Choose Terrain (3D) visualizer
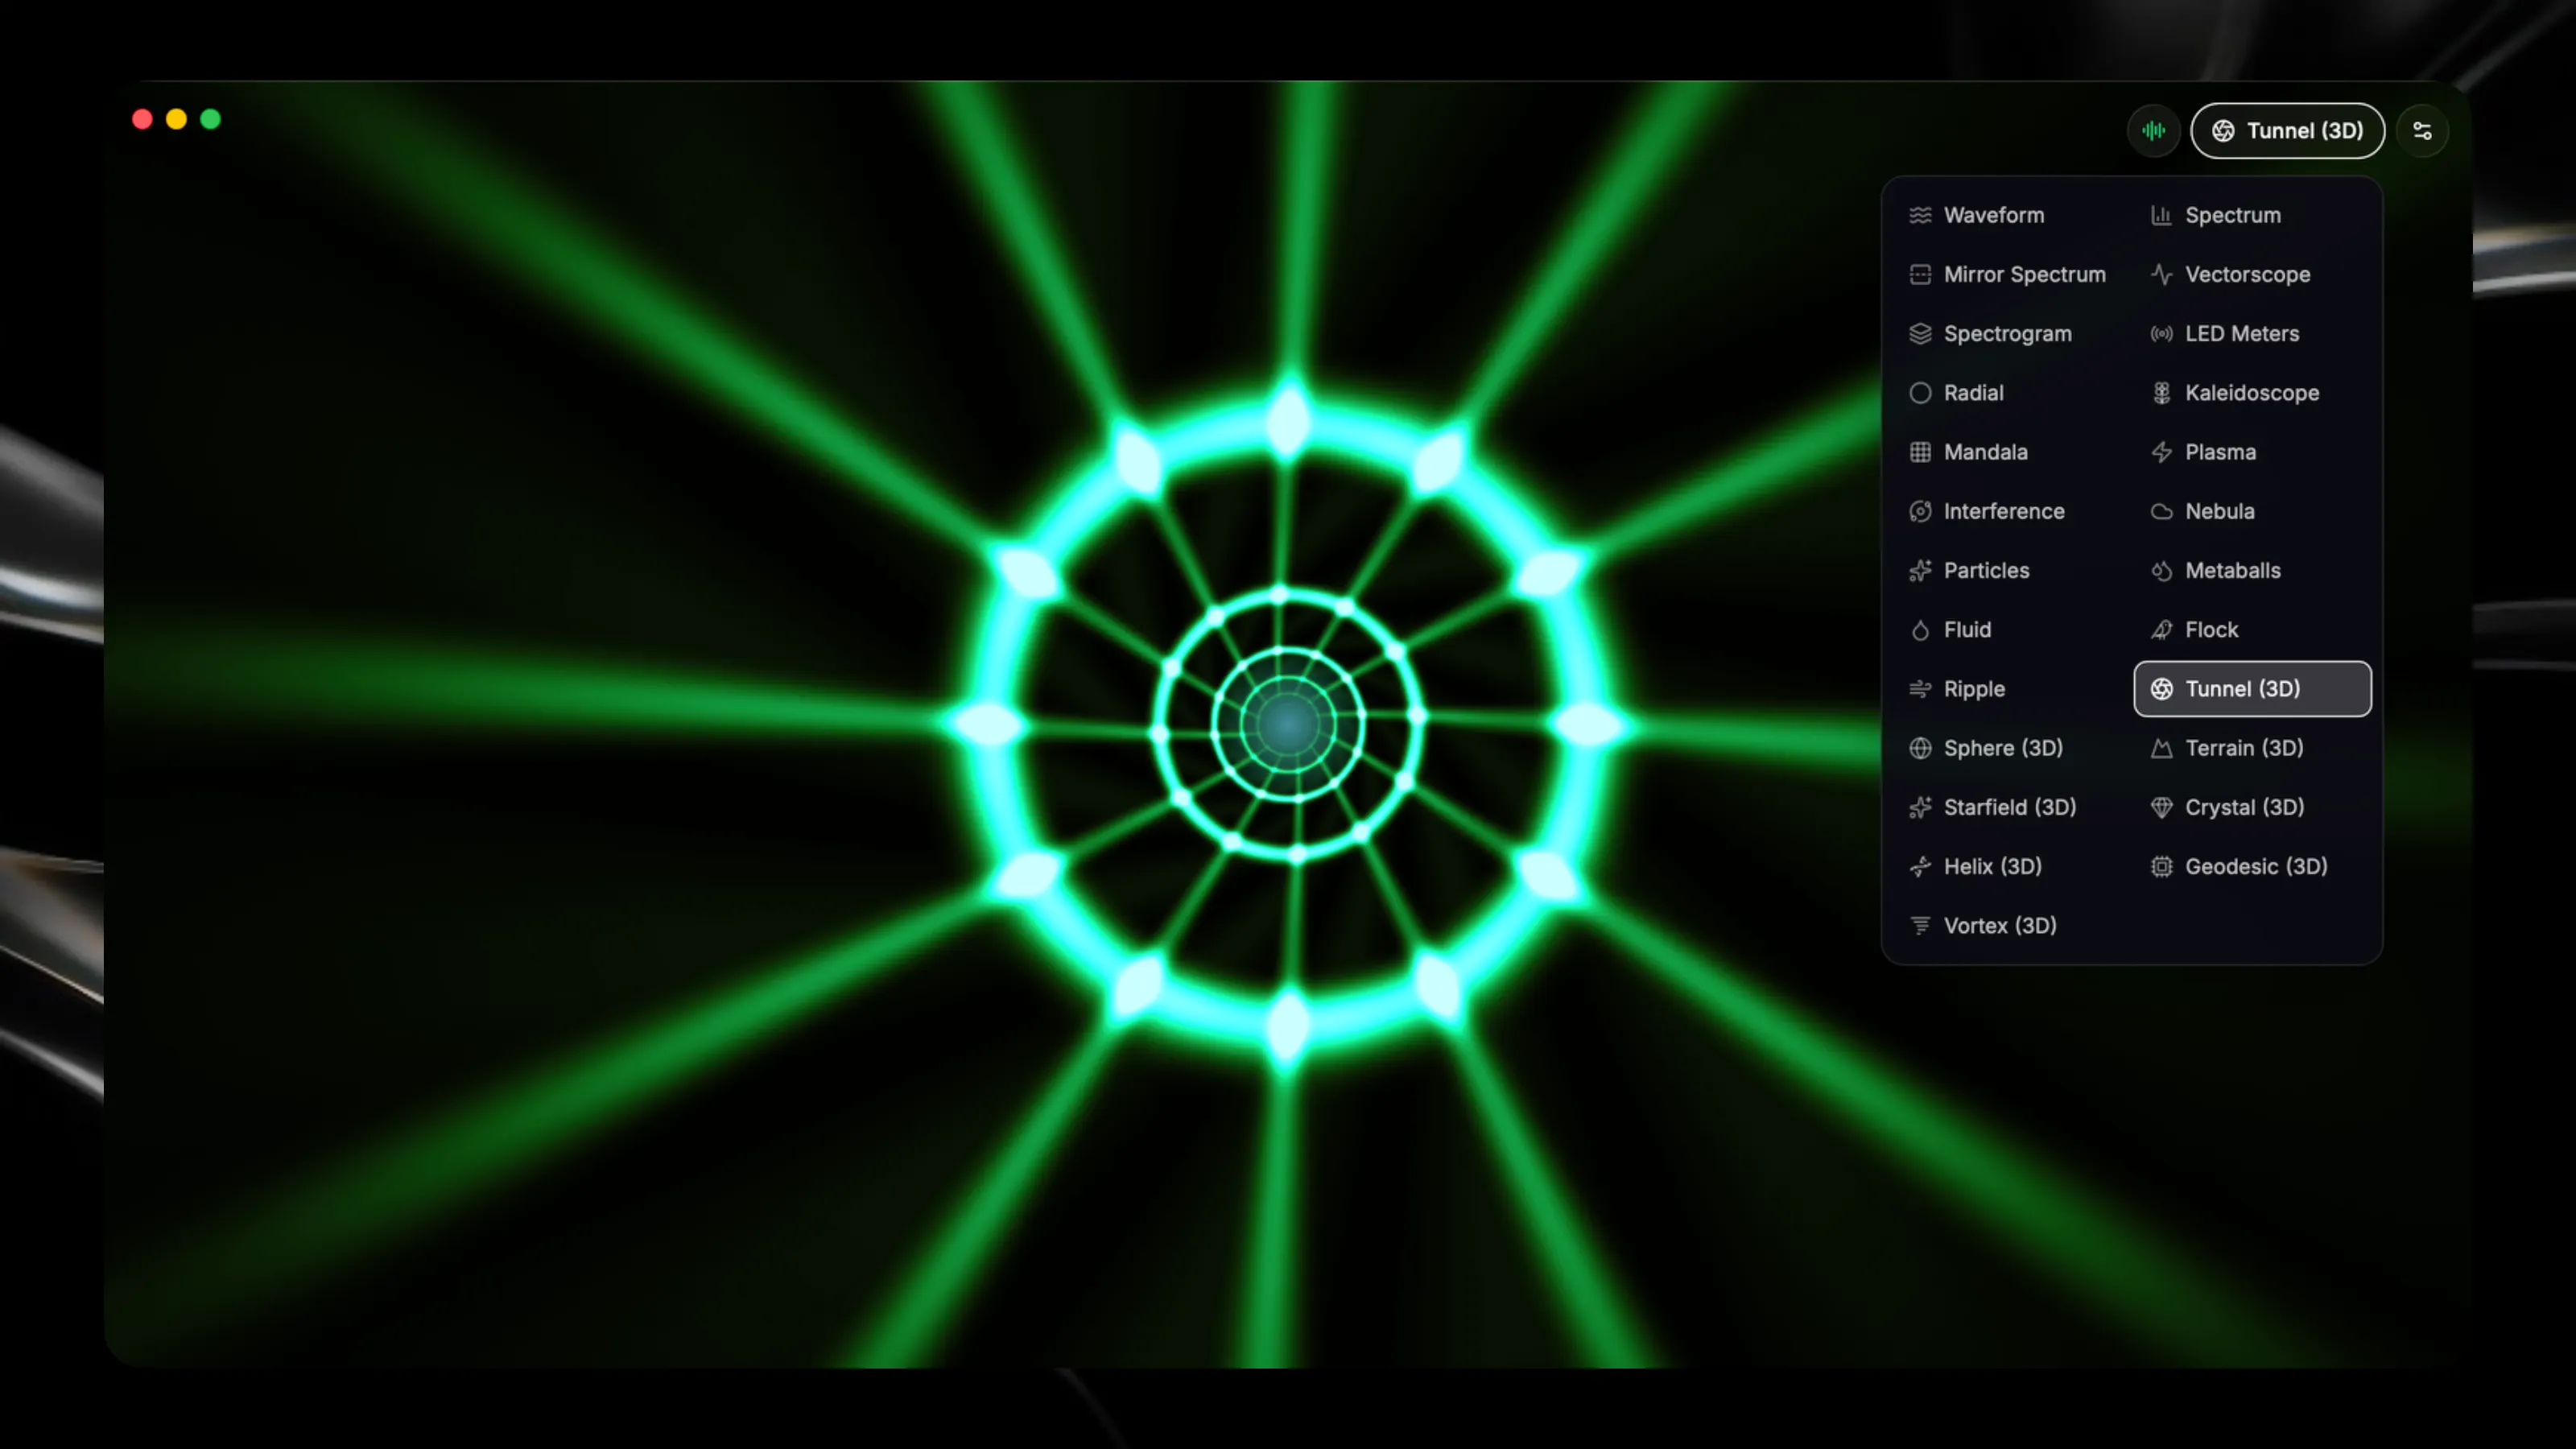Viewport: 2576px width, 1449px height. point(2252,748)
